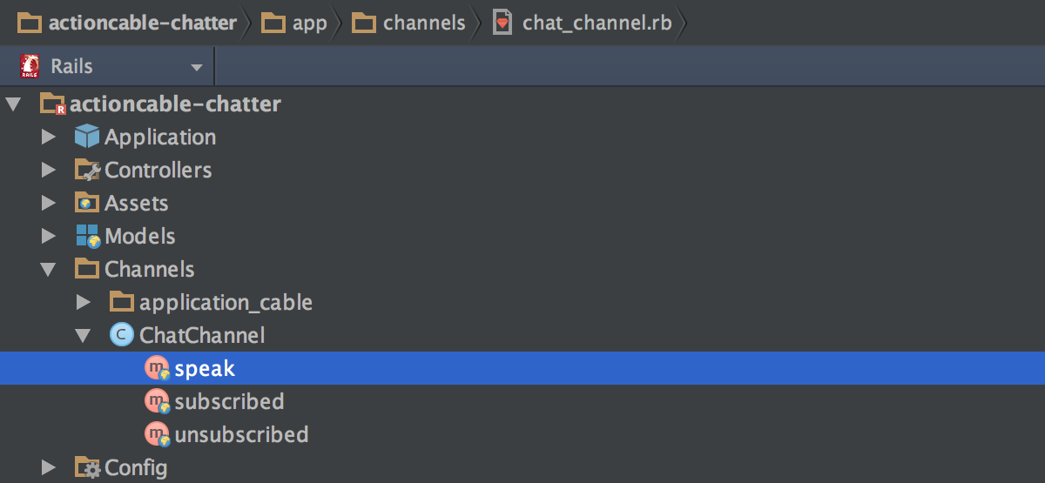Open the Rails view dropdown arrow
The height and width of the screenshot is (483, 1045).
pos(197,67)
